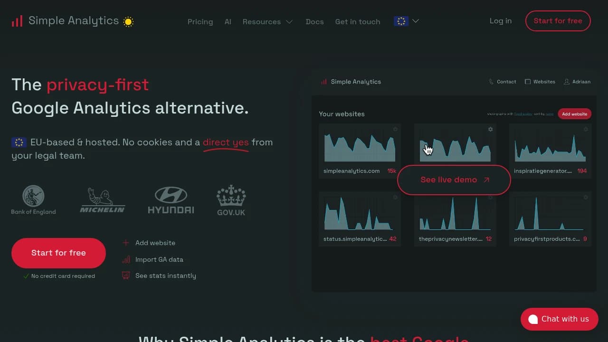The image size is (608, 342).
Task: Click the user icon next to Adriaan
Action: click(567, 82)
